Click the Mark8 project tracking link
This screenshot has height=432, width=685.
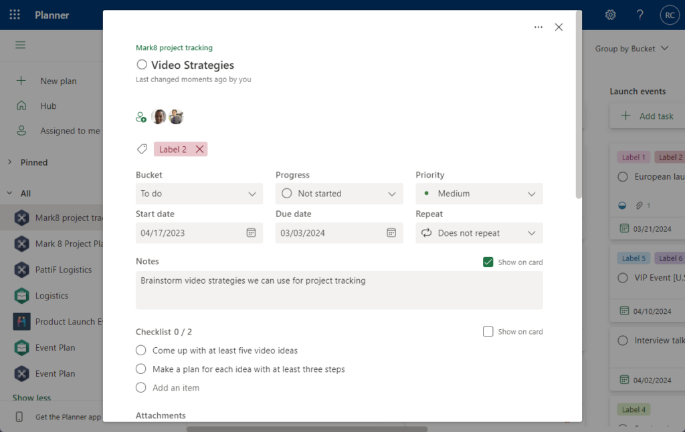pyautogui.click(x=175, y=47)
